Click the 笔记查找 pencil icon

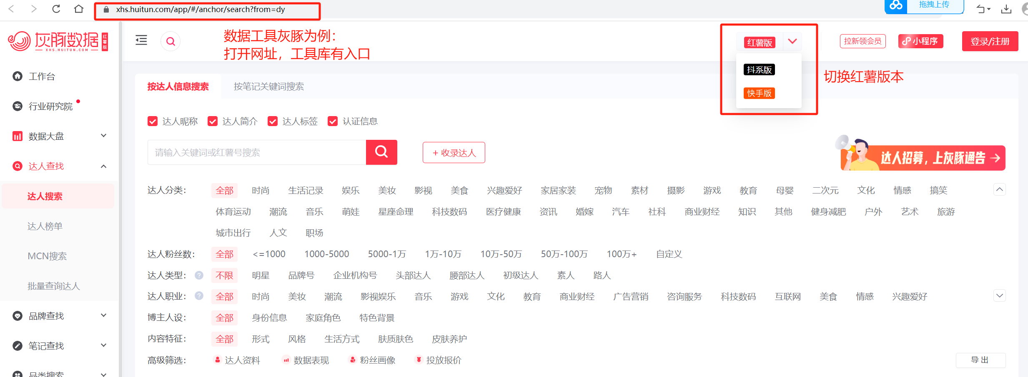[x=18, y=346]
